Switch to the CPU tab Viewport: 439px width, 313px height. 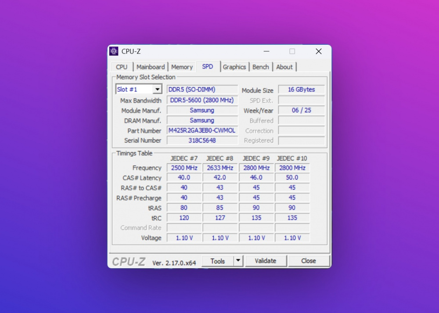pos(122,67)
